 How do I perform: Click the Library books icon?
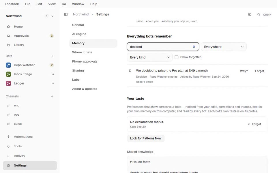(x=8, y=45)
